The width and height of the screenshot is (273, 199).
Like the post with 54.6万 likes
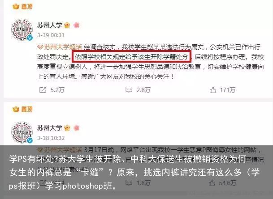point(212,182)
